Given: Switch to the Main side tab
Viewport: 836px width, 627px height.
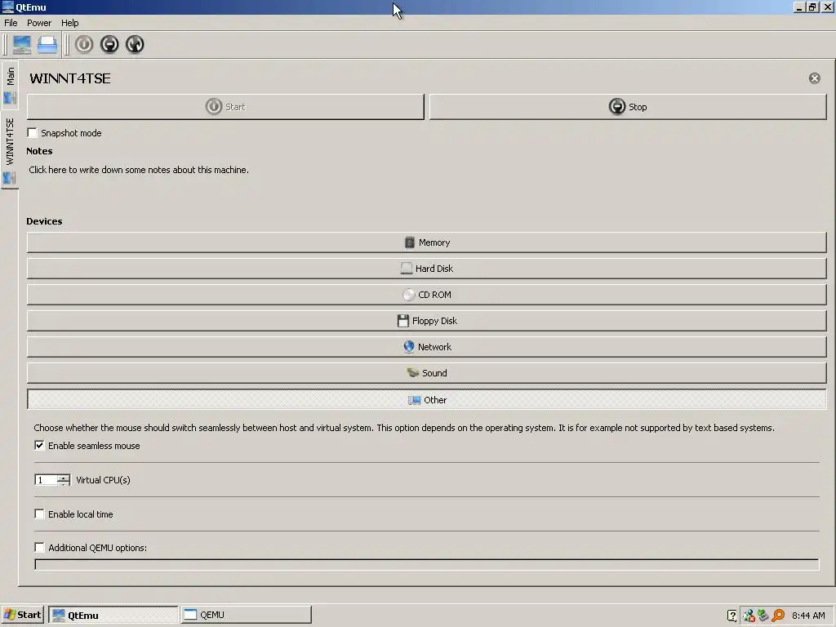Looking at the screenshot, I should pos(10,84).
